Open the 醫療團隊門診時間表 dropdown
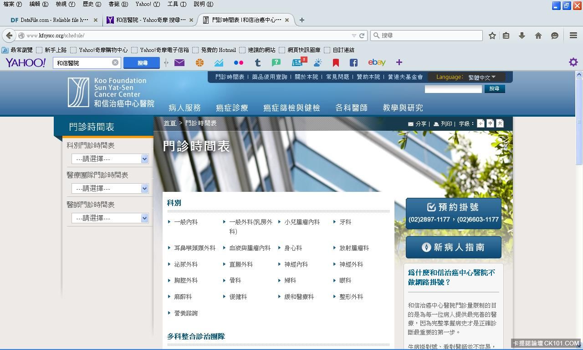 [110, 189]
